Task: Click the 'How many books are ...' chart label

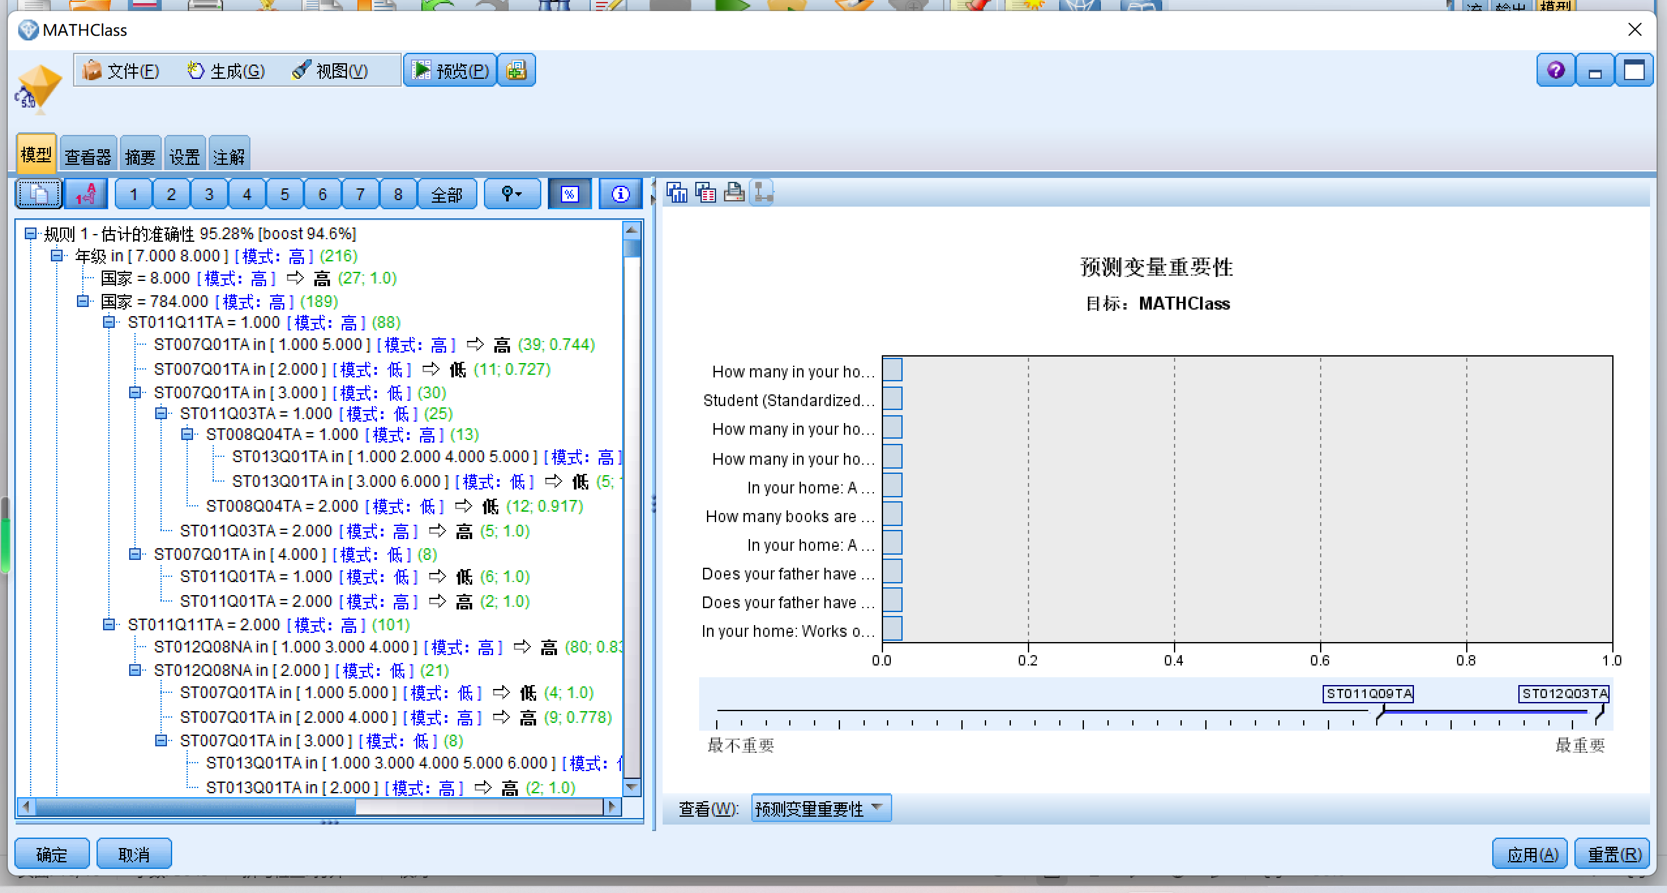Action: pyautogui.click(x=790, y=517)
